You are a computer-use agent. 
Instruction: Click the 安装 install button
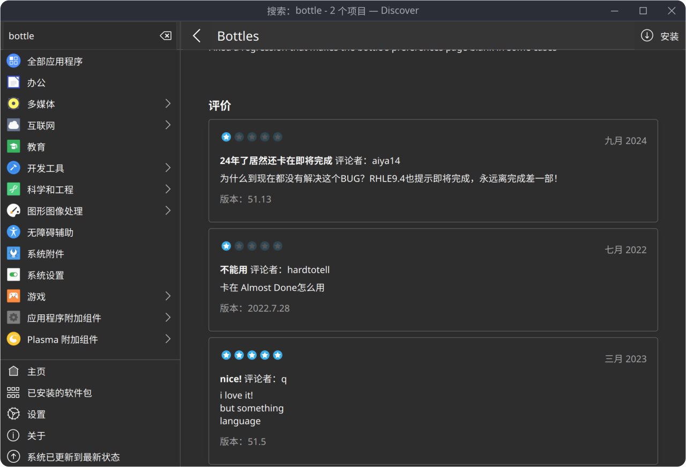point(660,36)
